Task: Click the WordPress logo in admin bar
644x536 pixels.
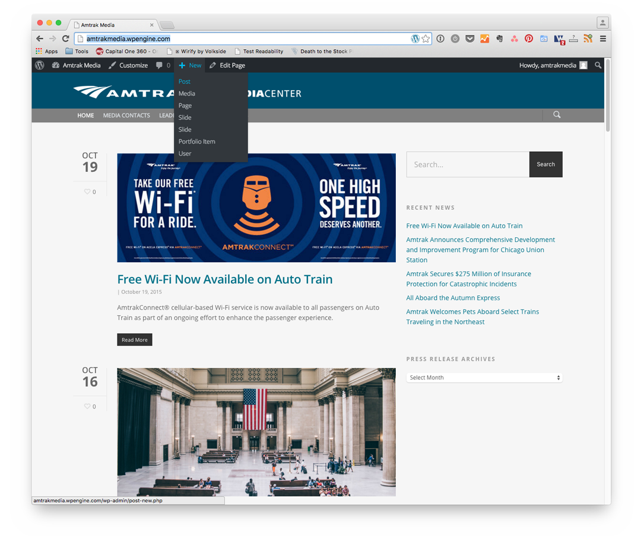Action: point(40,65)
